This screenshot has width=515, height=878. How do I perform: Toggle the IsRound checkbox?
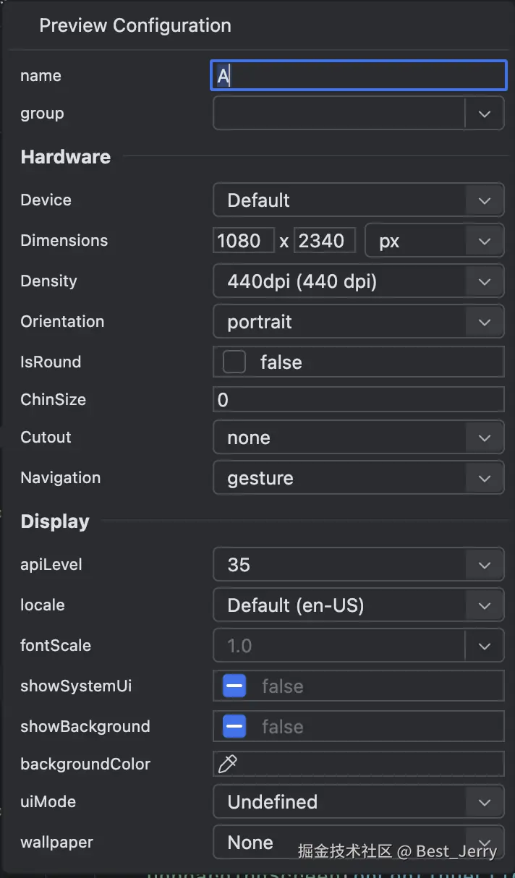[x=234, y=362]
